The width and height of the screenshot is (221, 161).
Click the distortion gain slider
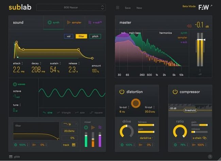146,132
